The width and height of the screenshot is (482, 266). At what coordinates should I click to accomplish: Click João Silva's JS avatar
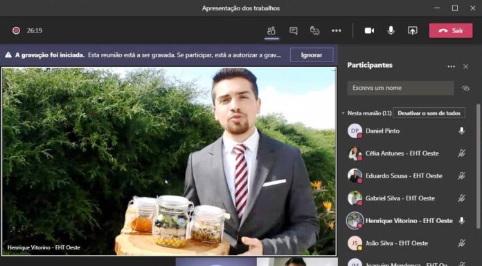(355, 243)
